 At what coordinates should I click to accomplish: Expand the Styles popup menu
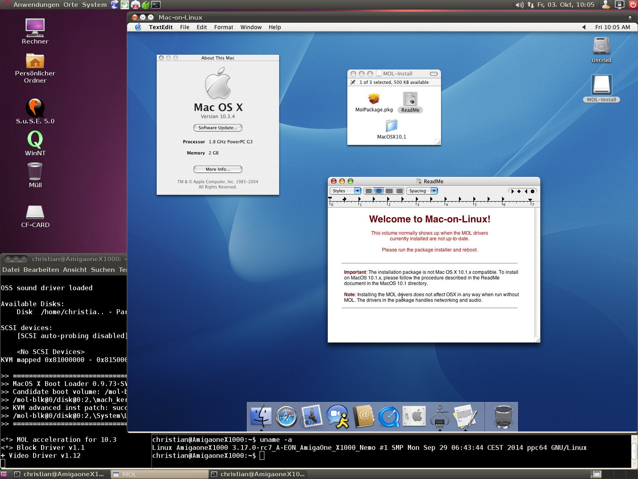click(346, 191)
